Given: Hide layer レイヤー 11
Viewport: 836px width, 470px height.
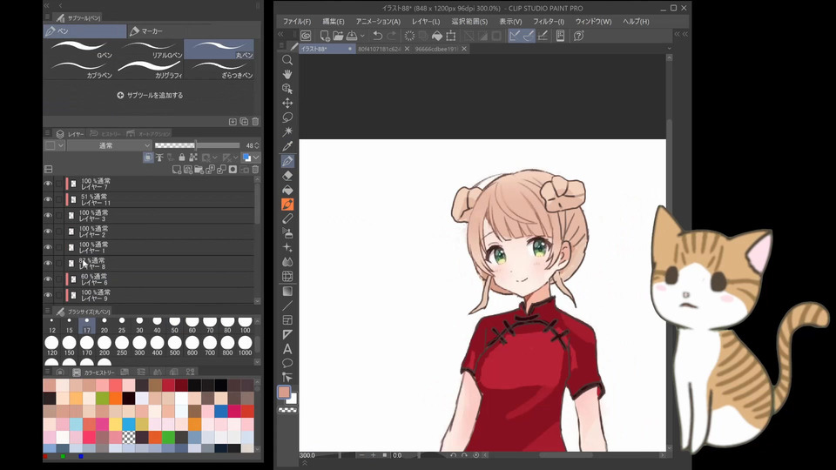Looking at the screenshot, I should (48, 200).
